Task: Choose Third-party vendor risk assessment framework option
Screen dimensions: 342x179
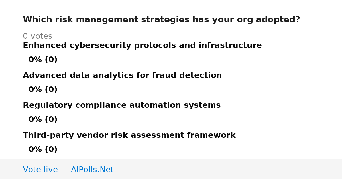Action: [129, 135]
